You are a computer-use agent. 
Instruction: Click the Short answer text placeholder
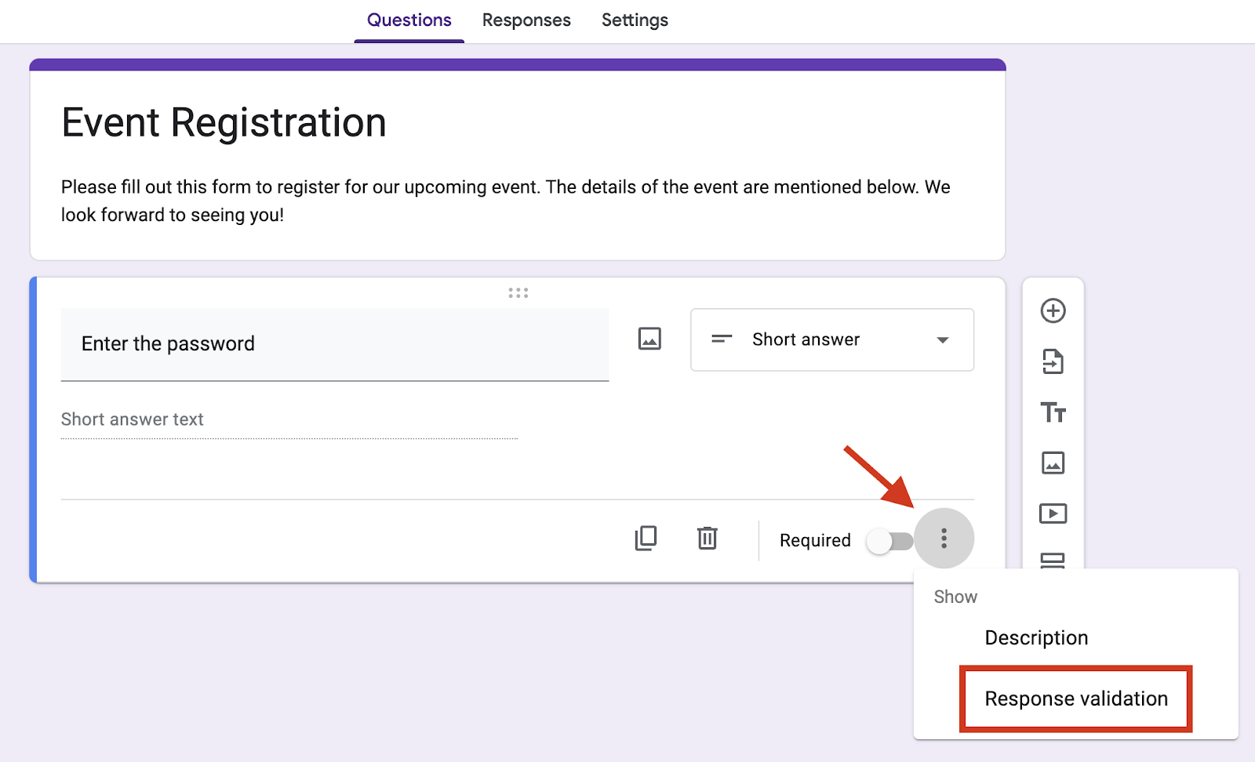(x=133, y=419)
